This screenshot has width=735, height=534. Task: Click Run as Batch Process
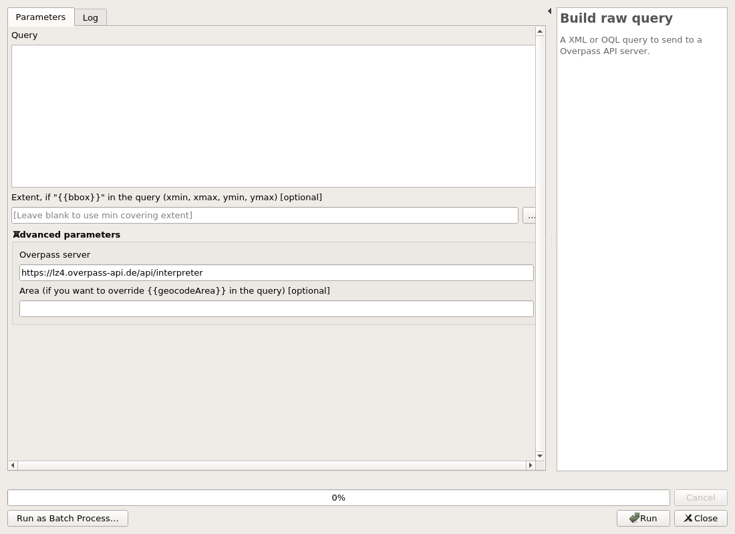[x=67, y=518]
